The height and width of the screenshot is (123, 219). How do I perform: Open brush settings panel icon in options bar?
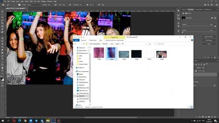(x=20, y=5)
